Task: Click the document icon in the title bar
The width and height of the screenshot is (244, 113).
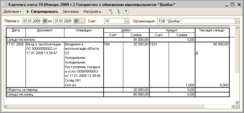Action: coord(4,5)
